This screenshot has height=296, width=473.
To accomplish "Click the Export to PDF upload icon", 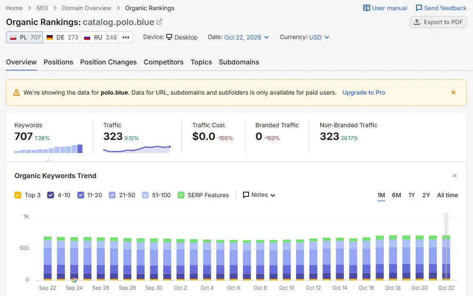I will click(x=417, y=22).
